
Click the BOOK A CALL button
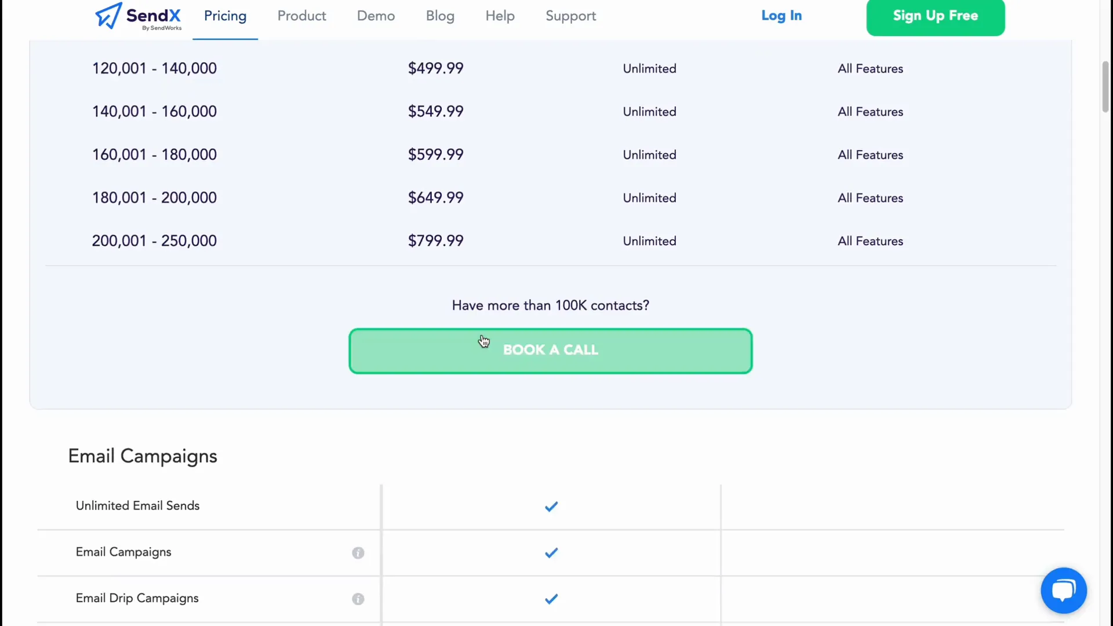tap(550, 350)
